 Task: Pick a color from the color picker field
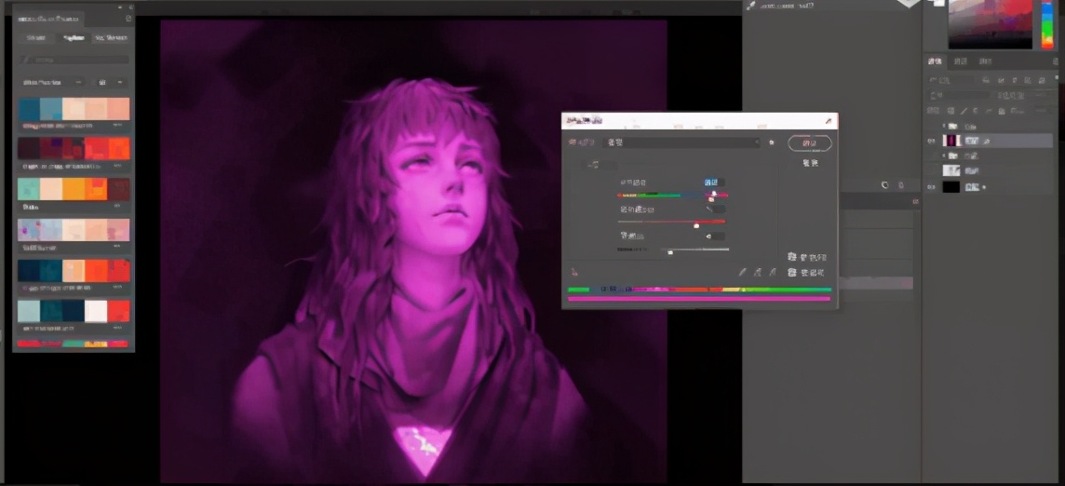tap(991, 24)
